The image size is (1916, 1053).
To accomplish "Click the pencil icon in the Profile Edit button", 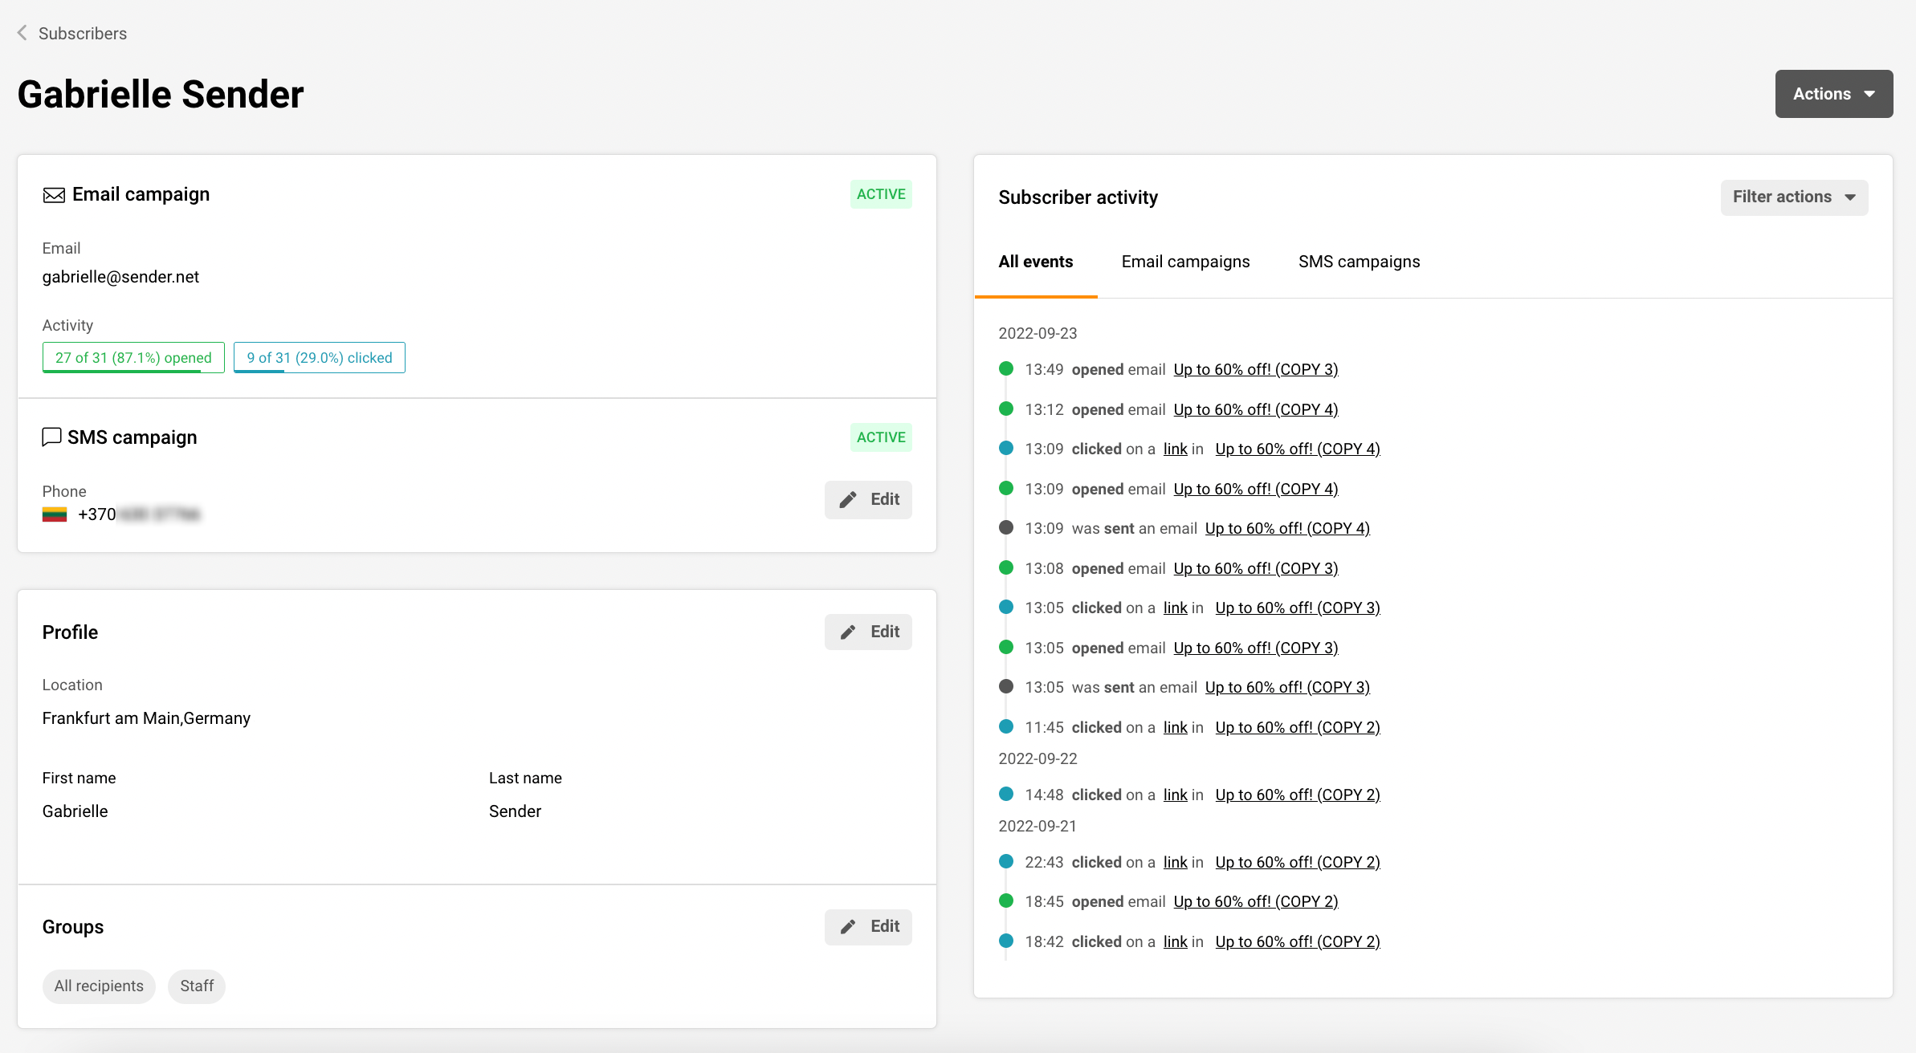I will pos(848,632).
